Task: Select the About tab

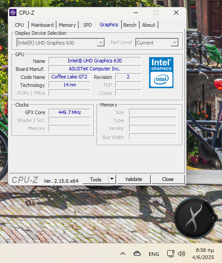Action: [149, 25]
